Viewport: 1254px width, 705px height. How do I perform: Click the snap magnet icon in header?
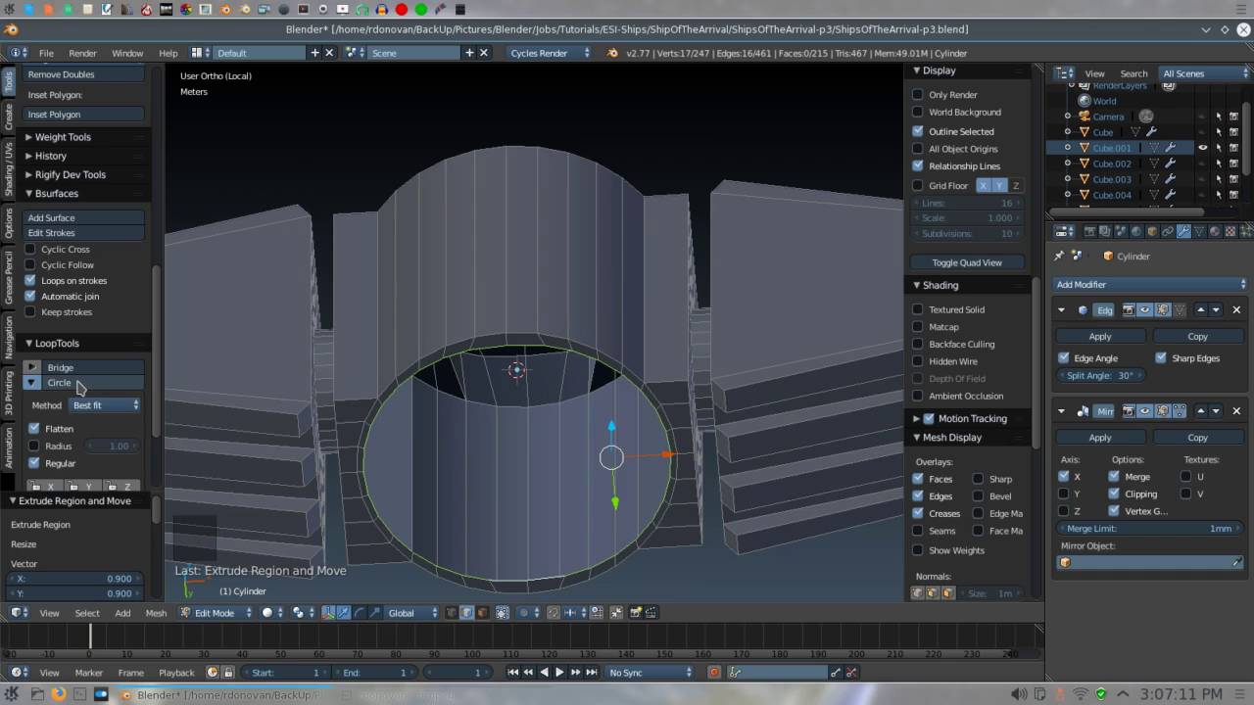(x=553, y=613)
